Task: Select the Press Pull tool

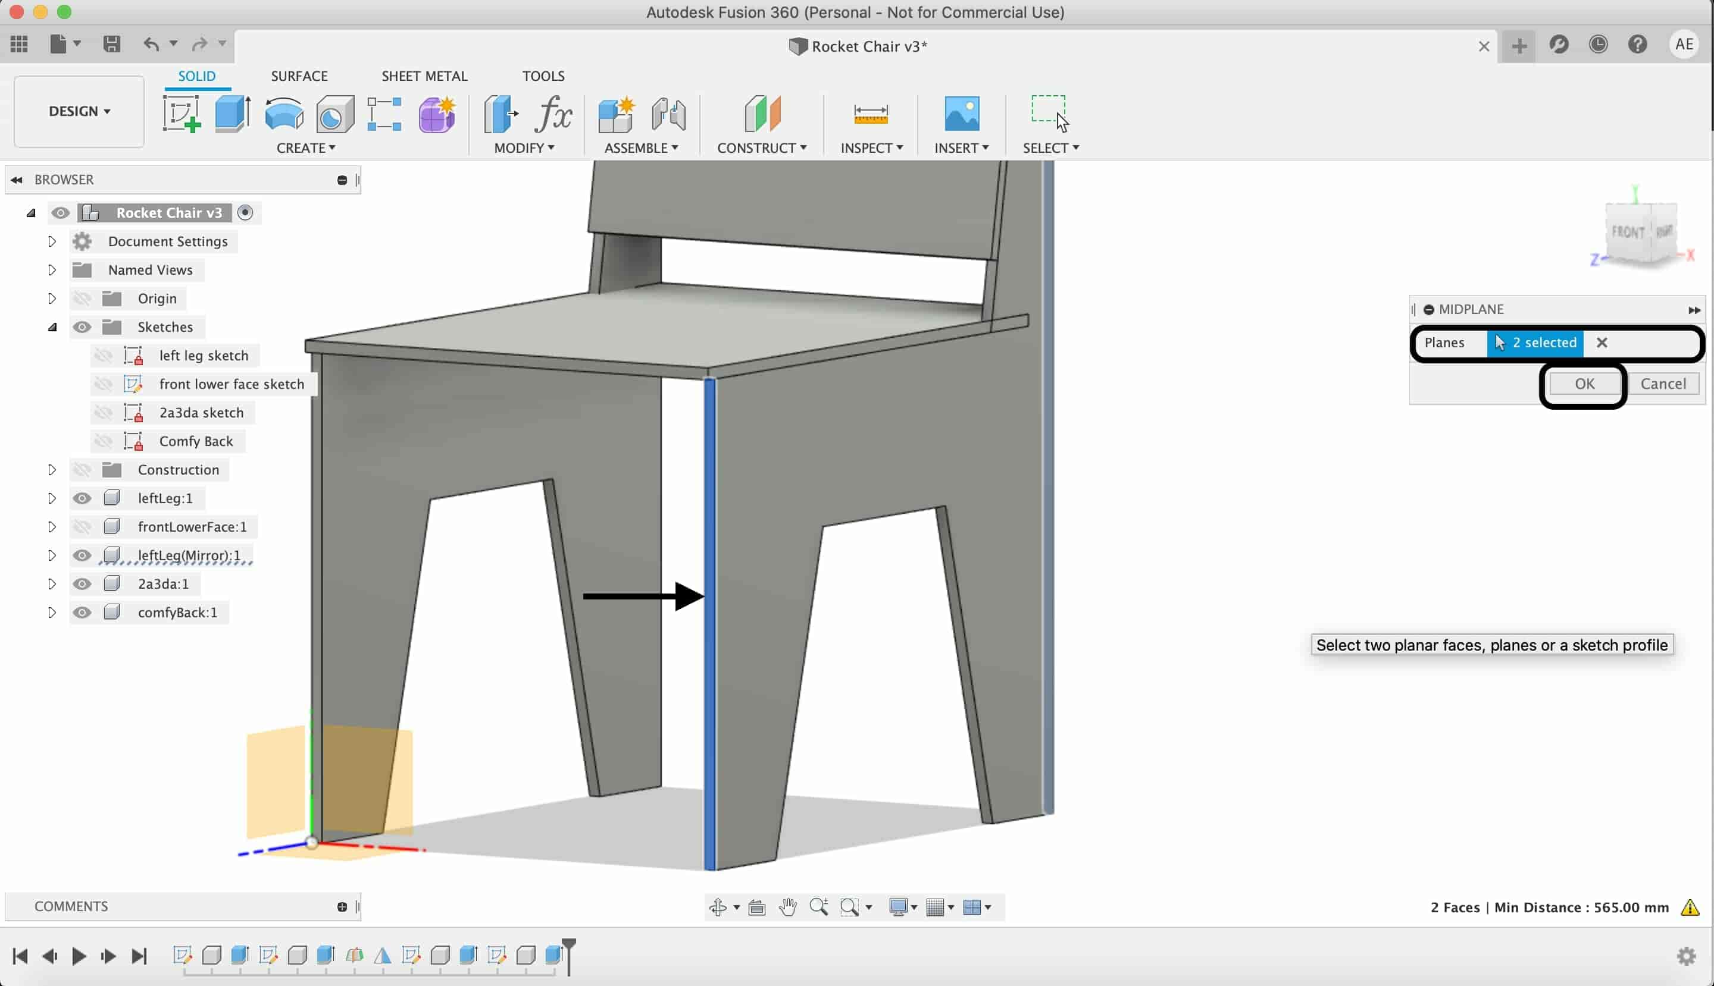Action: click(501, 114)
